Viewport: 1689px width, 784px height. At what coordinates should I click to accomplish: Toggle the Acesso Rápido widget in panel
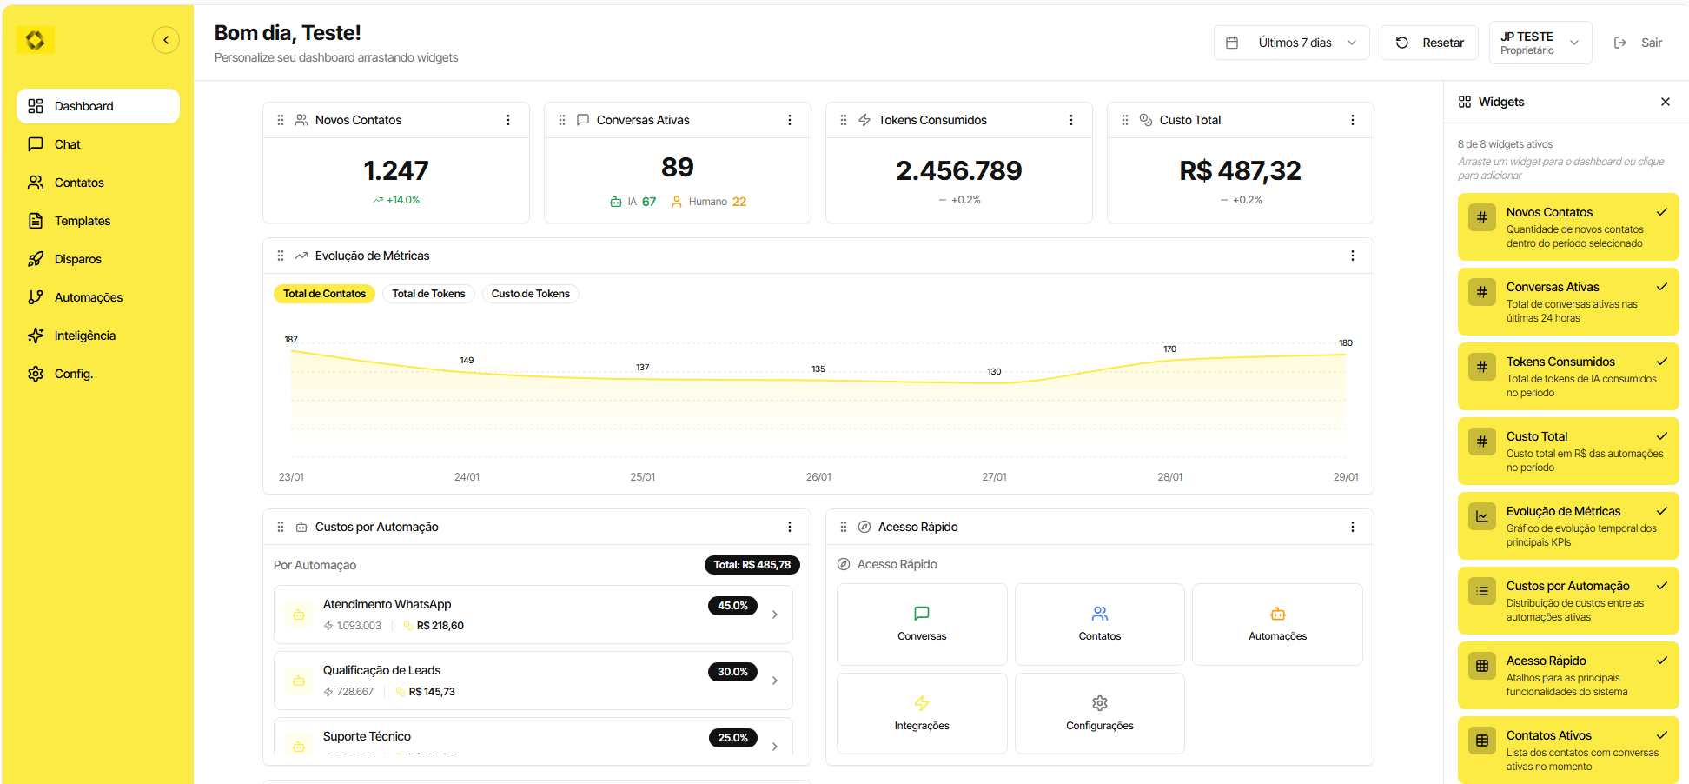click(x=1568, y=675)
